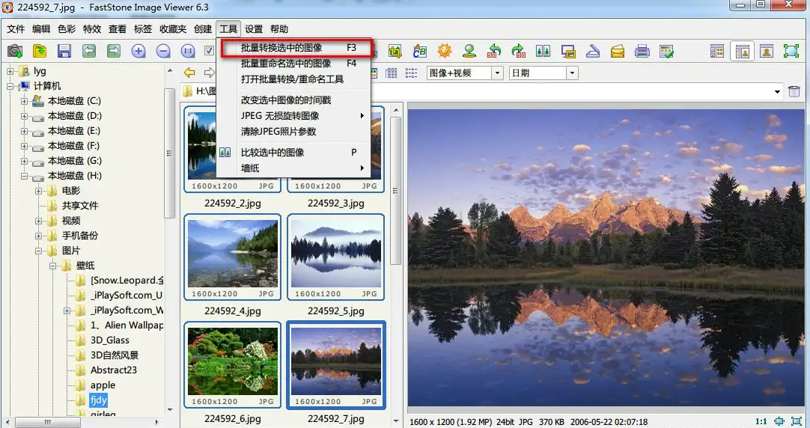Image resolution: width=810 pixels, height=428 pixels.
Task: Choose 打开批量转换/重命名工具 entry
Action: [x=293, y=79]
